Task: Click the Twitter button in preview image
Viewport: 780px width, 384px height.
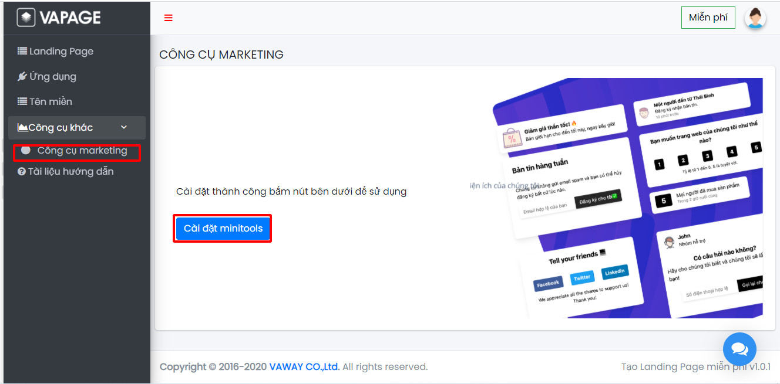Action: 582,277
